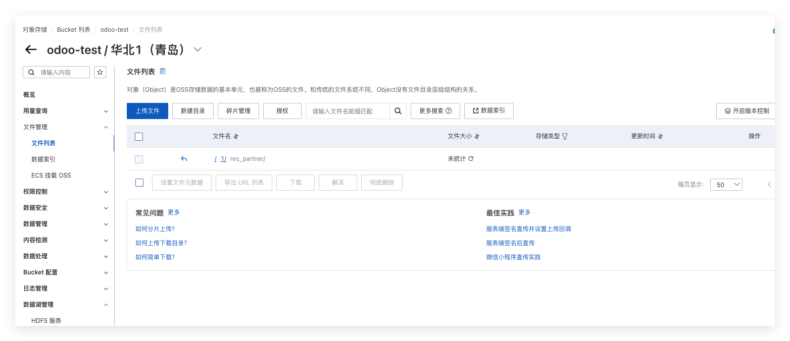Click the refresh icon next to 未统计
Screen dimensions: 790x341
pyautogui.click(x=471, y=159)
